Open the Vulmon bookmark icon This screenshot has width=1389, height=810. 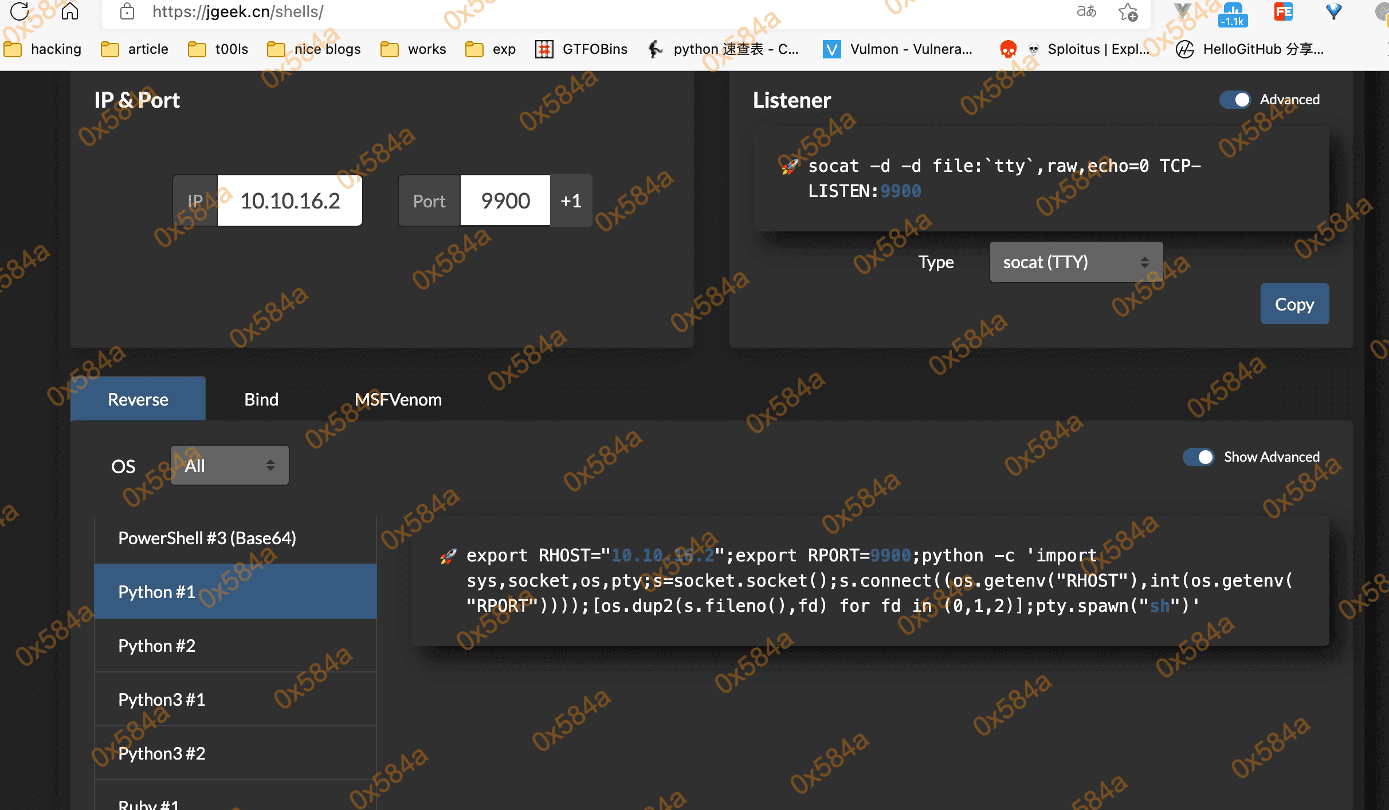click(831, 49)
